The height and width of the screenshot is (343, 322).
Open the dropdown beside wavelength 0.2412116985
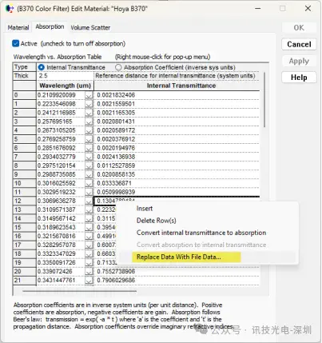click(x=89, y=113)
